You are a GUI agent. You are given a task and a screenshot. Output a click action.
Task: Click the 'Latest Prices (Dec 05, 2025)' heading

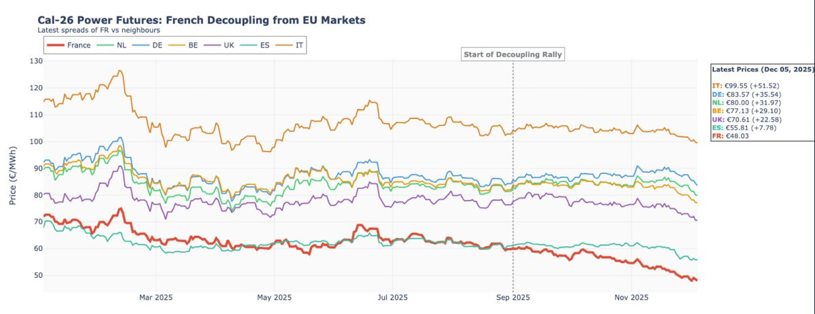click(762, 69)
